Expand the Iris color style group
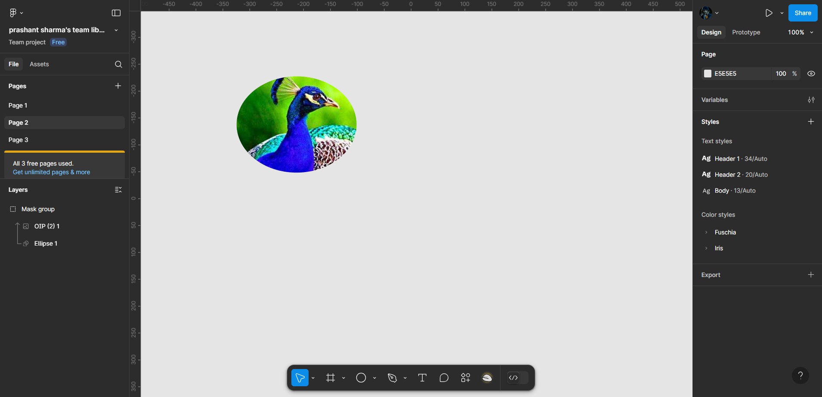The height and width of the screenshot is (397, 822). (x=706, y=248)
